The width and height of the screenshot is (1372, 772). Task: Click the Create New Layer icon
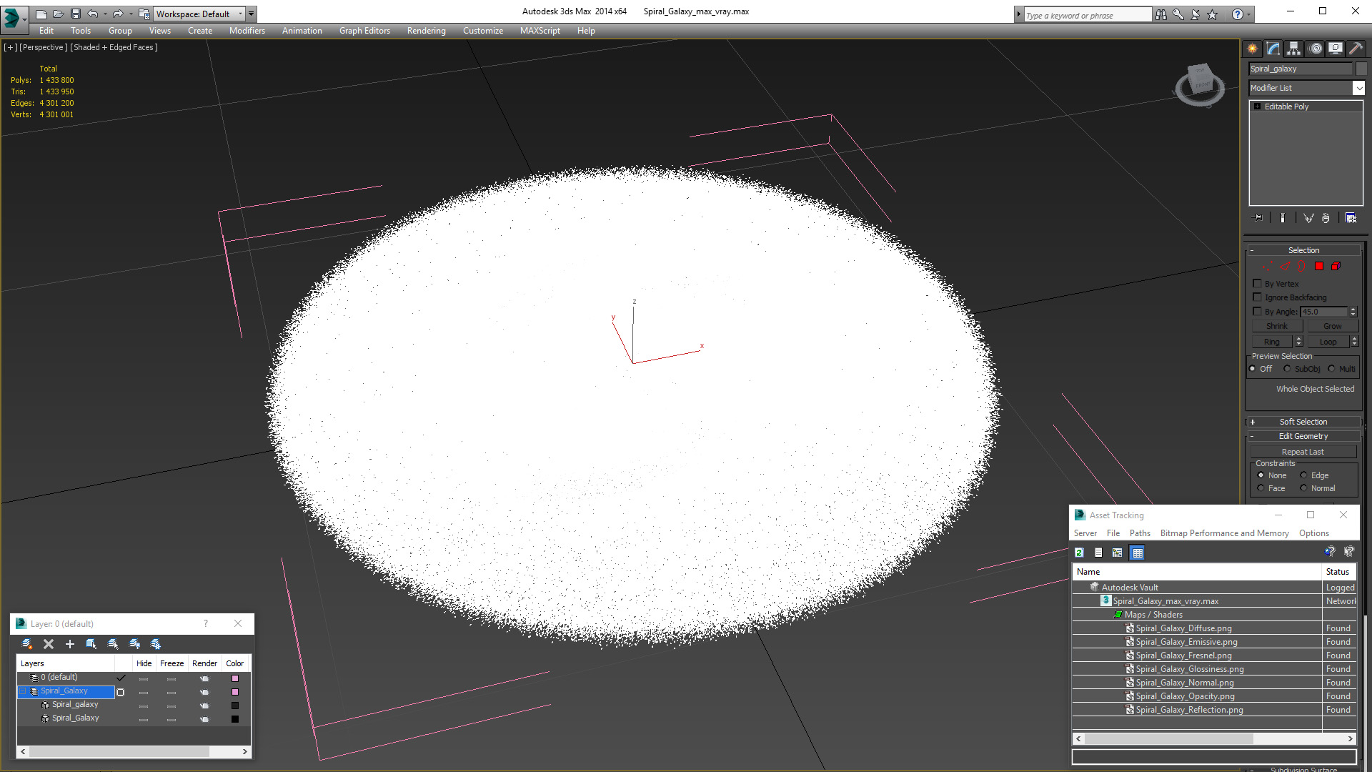(27, 644)
